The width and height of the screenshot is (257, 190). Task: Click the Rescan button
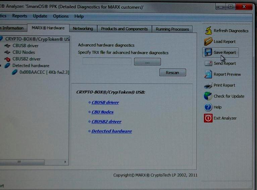tap(172, 73)
